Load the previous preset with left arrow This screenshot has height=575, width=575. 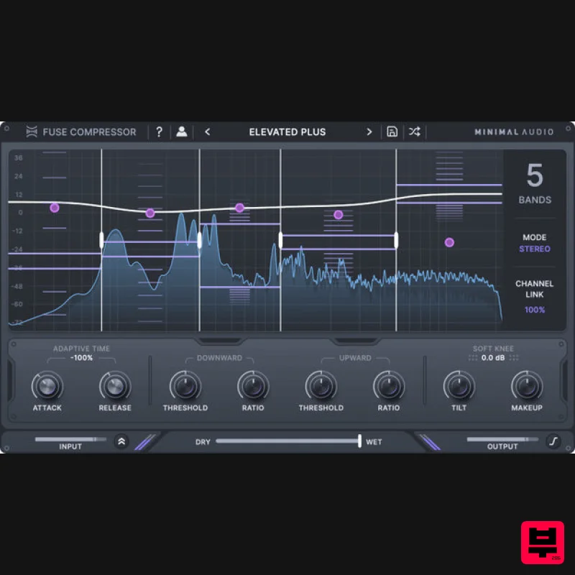pos(207,132)
